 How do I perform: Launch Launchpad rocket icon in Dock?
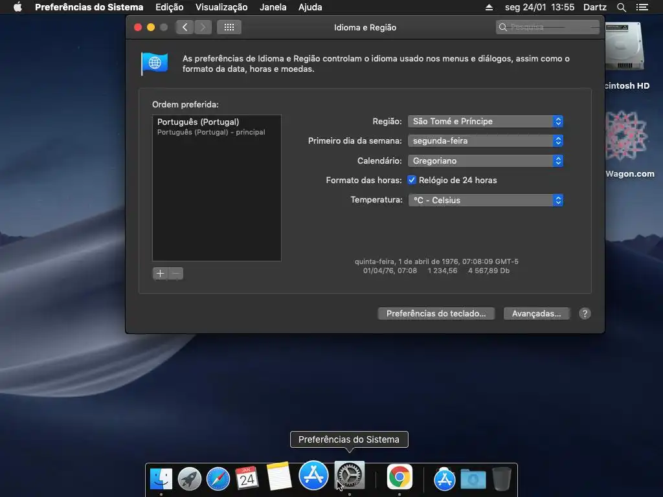pos(190,478)
